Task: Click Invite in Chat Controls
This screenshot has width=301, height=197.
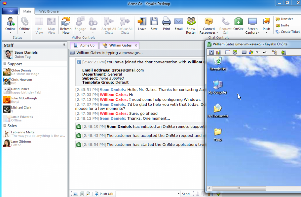Action: [282, 25]
